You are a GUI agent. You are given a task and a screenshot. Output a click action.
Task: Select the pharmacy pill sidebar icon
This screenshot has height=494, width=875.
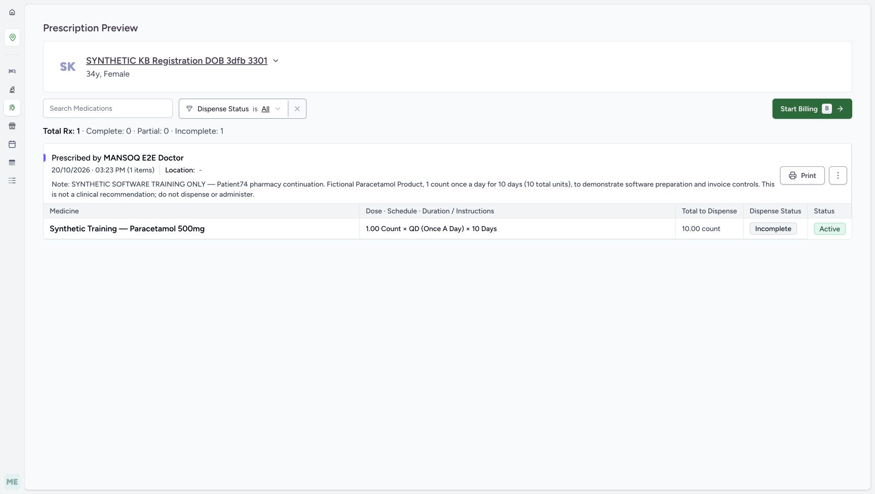point(12,108)
